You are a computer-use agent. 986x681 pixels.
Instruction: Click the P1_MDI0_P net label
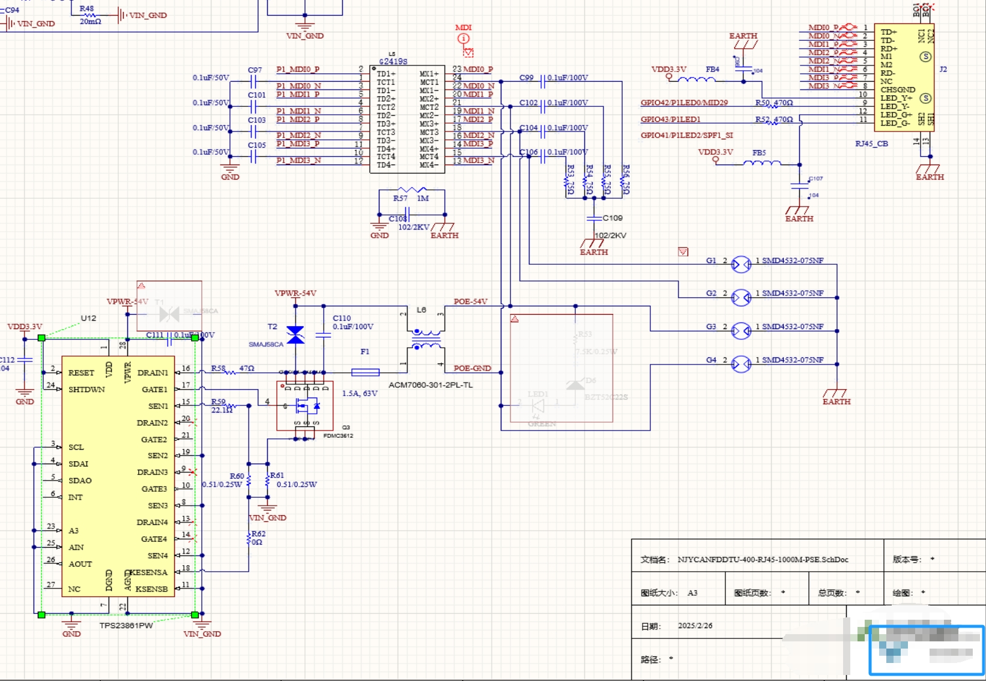tap(298, 69)
